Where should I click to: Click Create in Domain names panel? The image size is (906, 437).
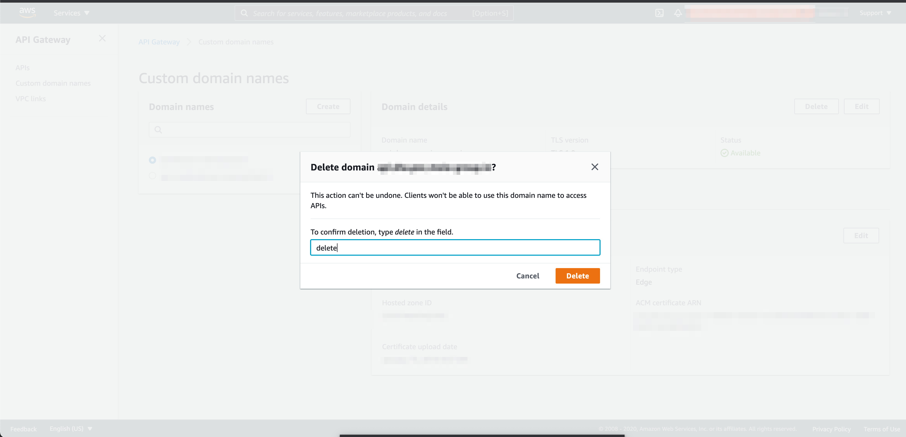[x=328, y=106]
